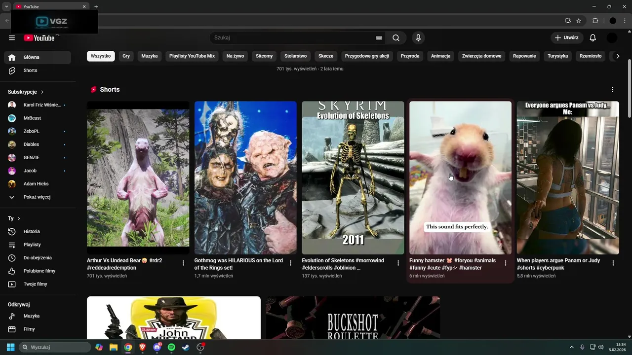Expand the Subskrypcje section chevron
Image resolution: width=632 pixels, height=355 pixels.
tap(42, 92)
